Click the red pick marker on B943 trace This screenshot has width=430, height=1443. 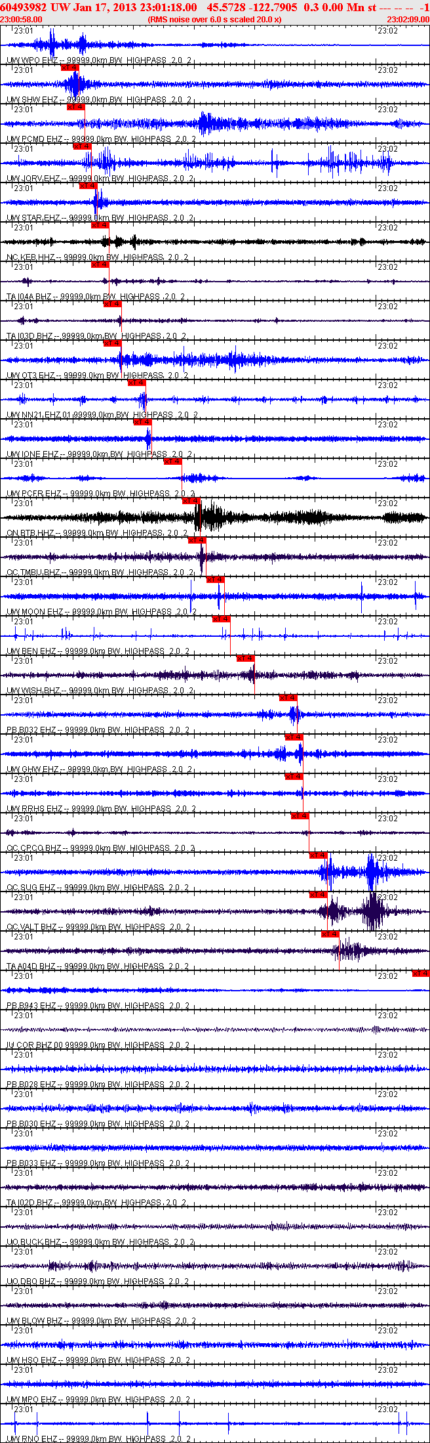click(x=421, y=973)
